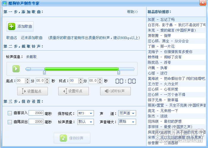Open the 声道 双声道 dropdown
208x148 pixels.
(127, 113)
